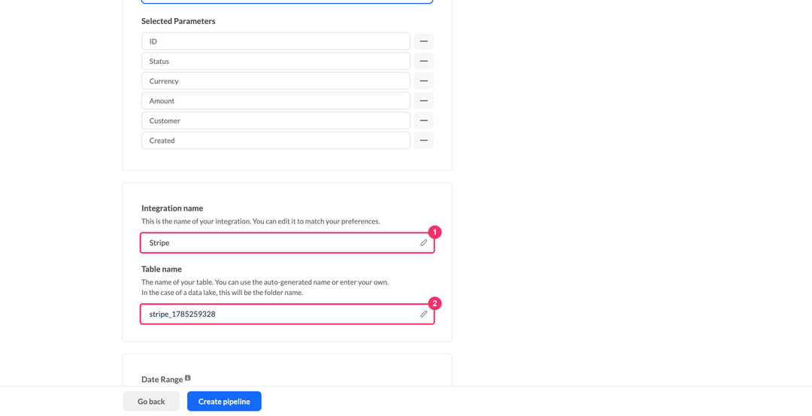This screenshot has width=812, height=416.
Task: Click the Table name label
Action: click(x=162, y=269)
